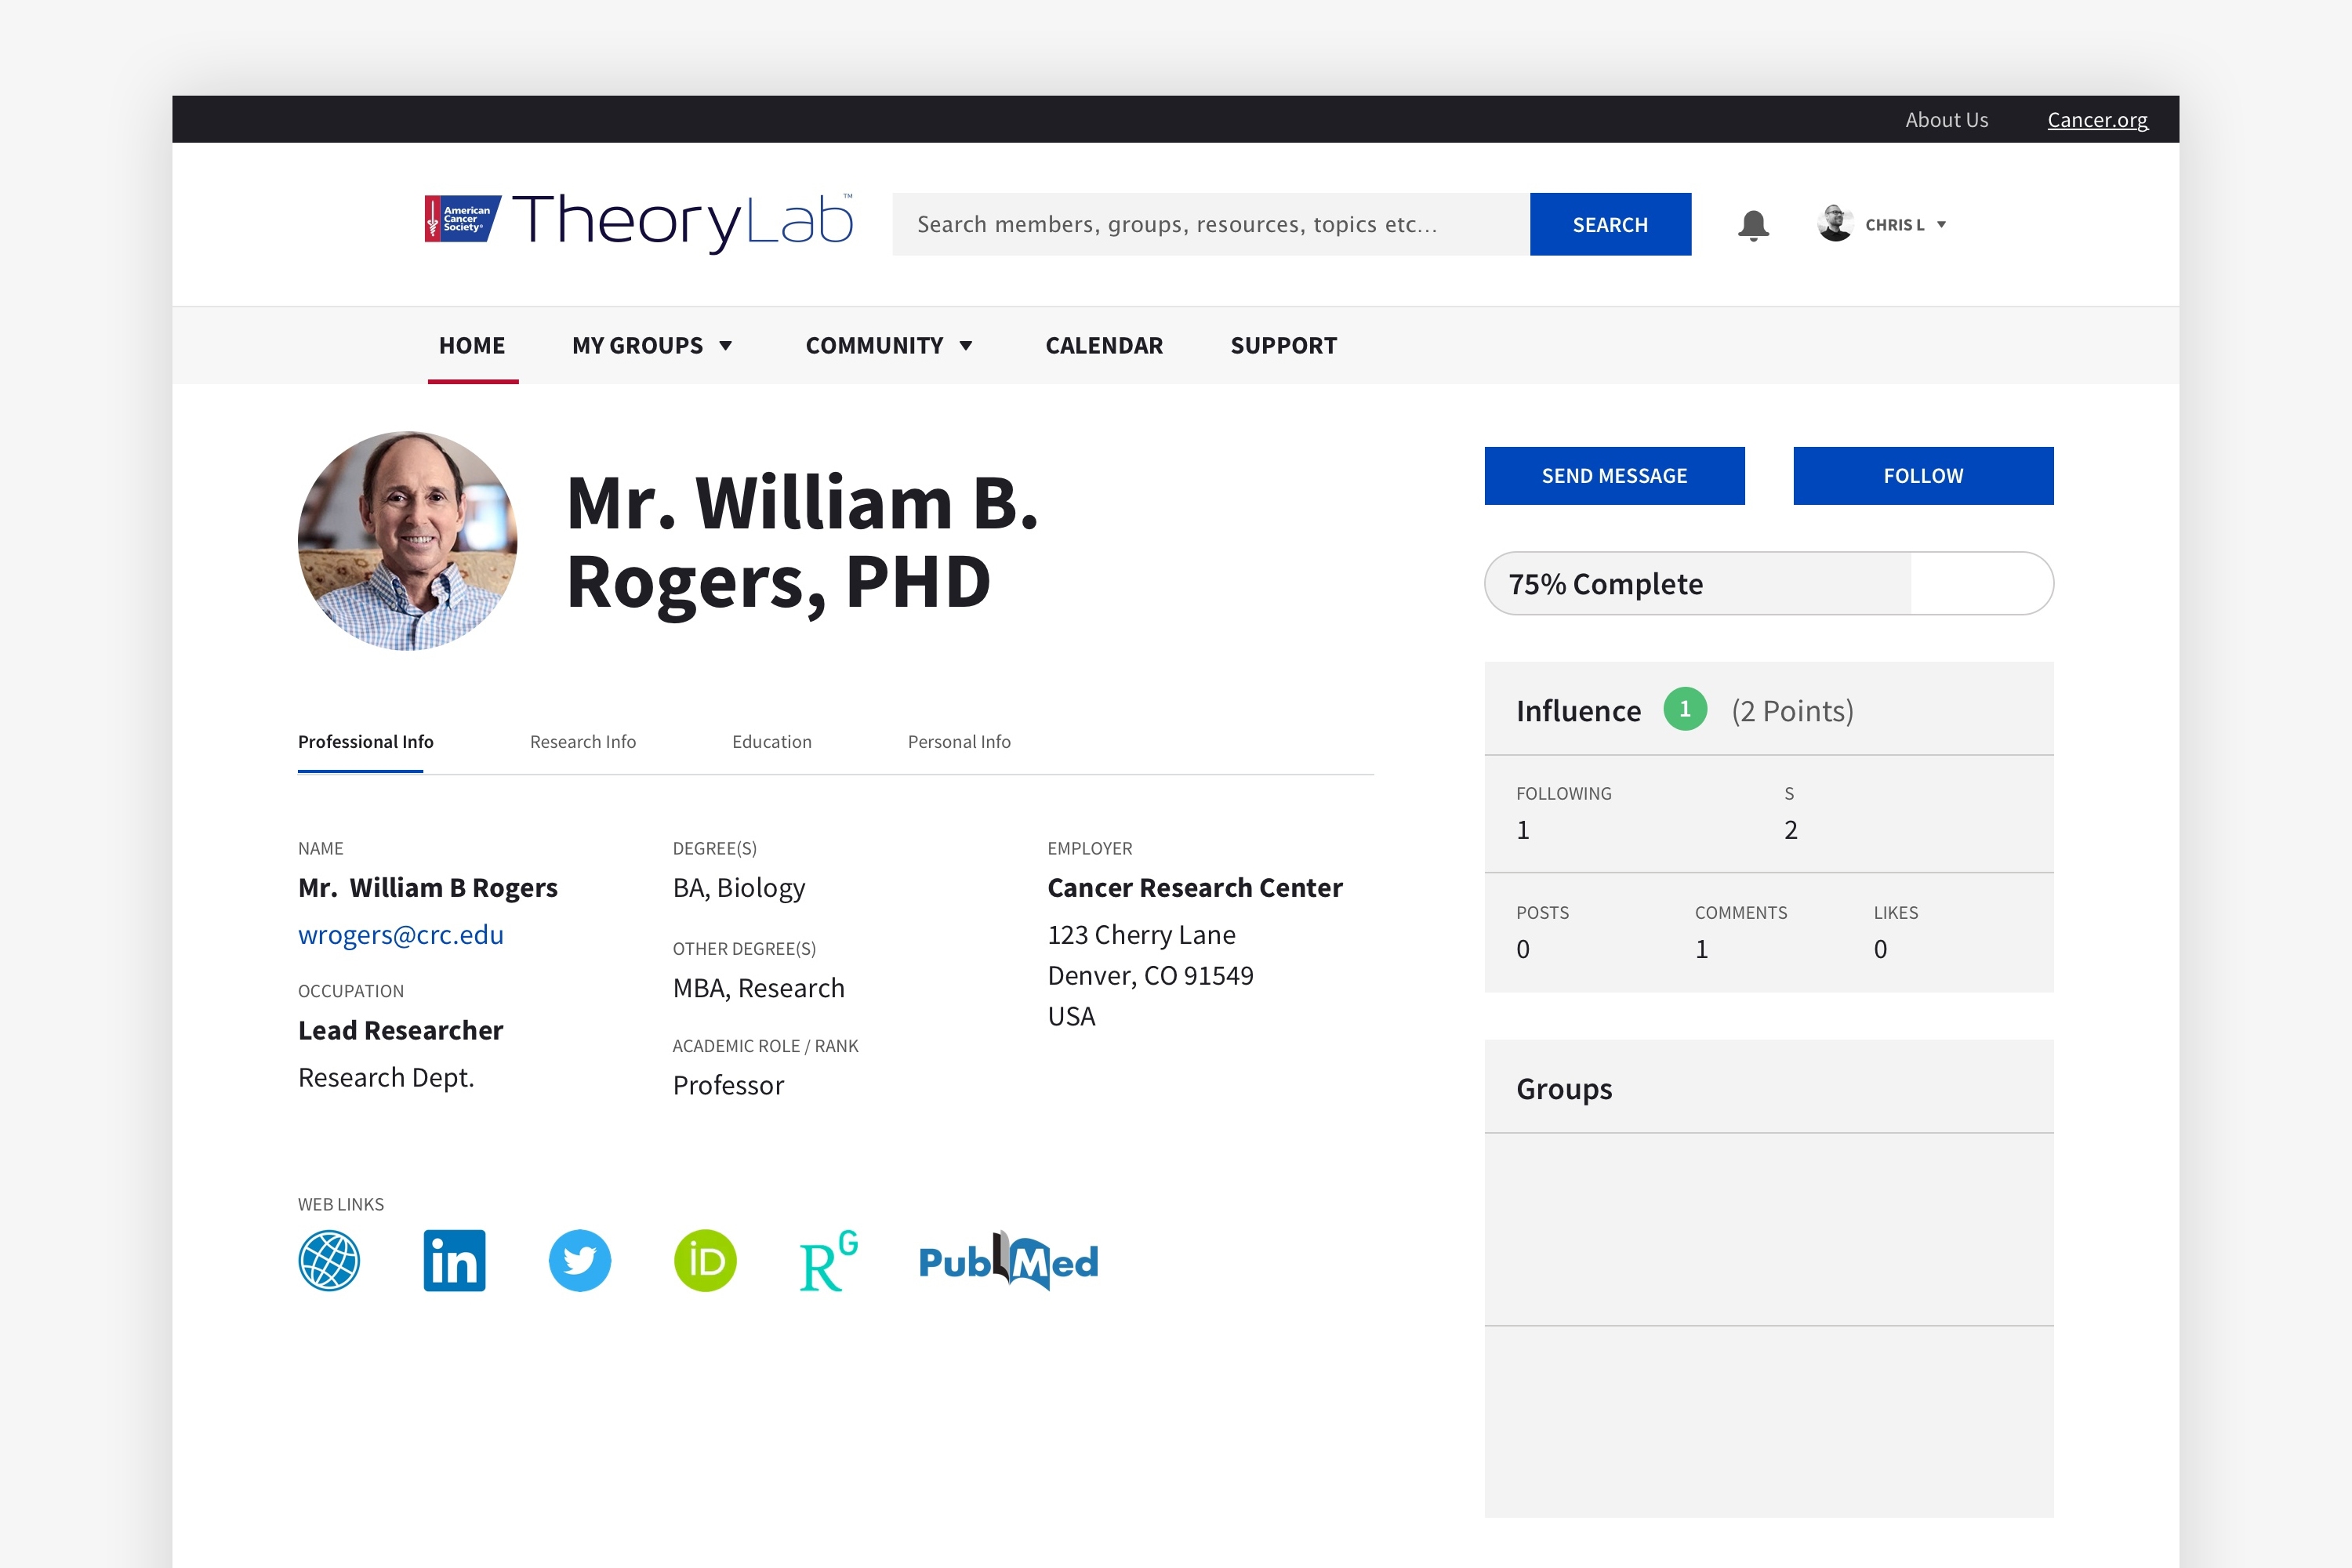Image resolution: width=2352 pixels, height=1568 pixels.
Task: Open the Support nav item
Action: 1283,345
